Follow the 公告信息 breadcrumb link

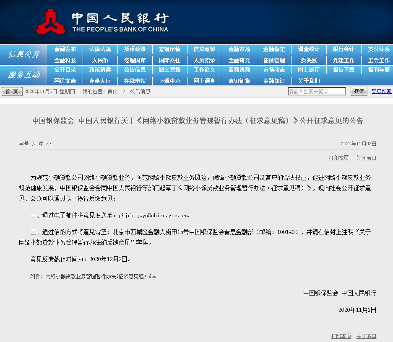(141, 91)
